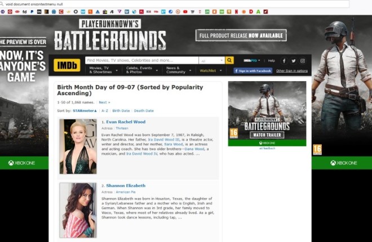Open Other Sign in options
Image resolution: width=372 pixels, height=242 pixels.
click(x=292, y=71)
